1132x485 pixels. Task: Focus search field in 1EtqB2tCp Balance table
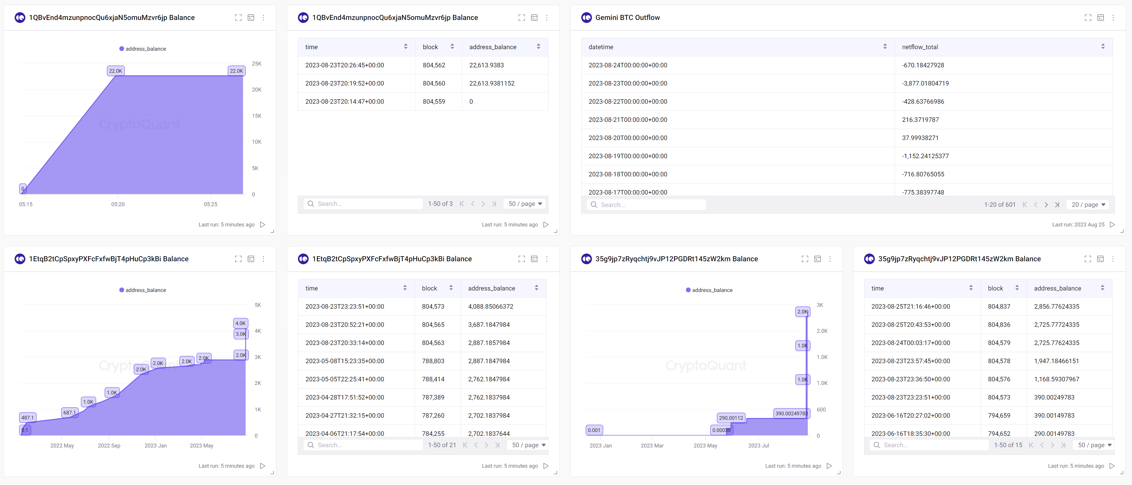(x=363, y=445)
